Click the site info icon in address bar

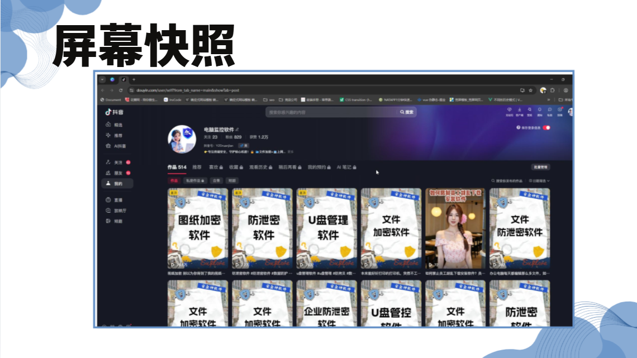pos(131,90)
